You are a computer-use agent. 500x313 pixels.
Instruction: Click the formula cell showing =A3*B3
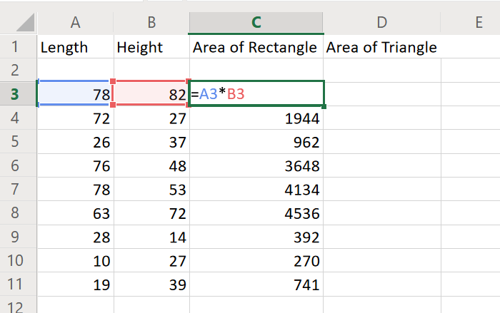pos(256,94)
